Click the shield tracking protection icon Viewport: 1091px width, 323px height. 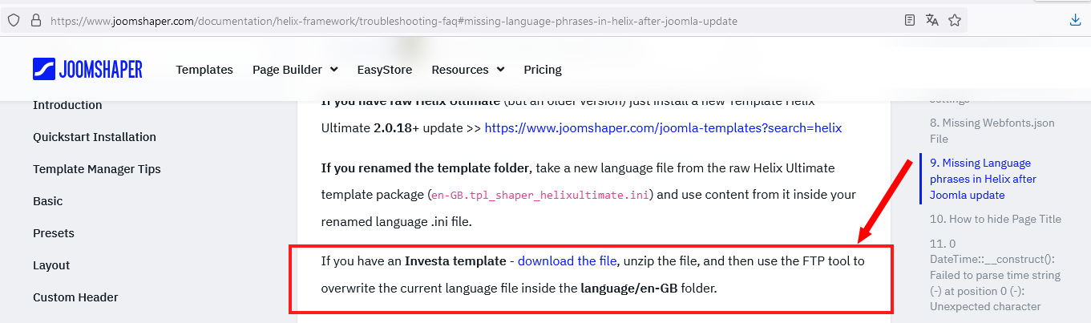[x=14, y=21]
